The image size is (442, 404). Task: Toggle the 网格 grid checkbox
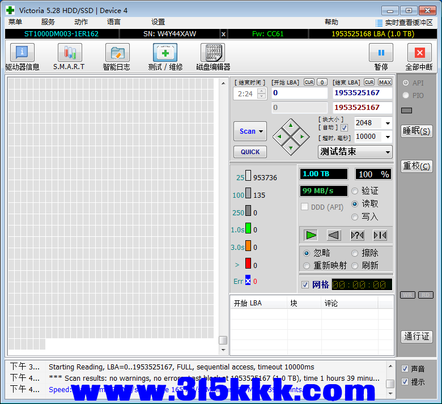pyautogui.click(x=305, y=284)
